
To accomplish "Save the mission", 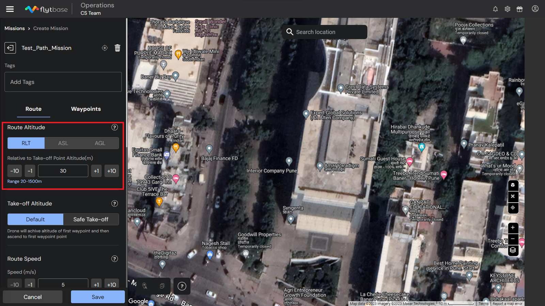I will point(98,297).
